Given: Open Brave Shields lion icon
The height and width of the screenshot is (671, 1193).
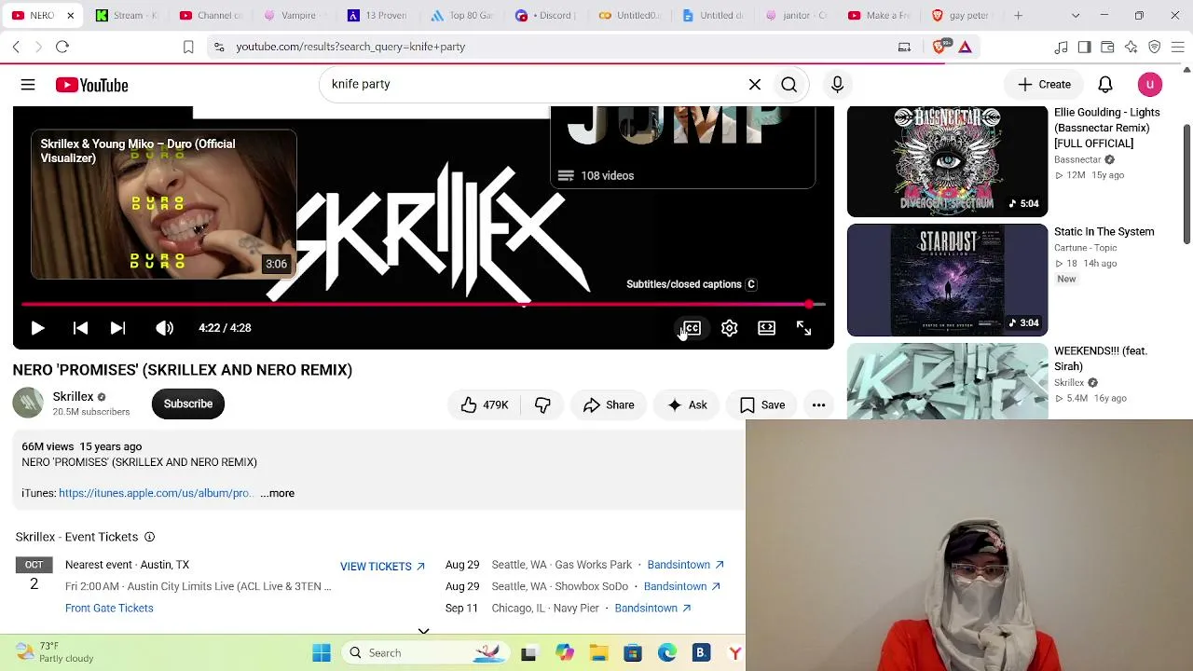Looking at the screenshot, I should click(x=939, y=47).
